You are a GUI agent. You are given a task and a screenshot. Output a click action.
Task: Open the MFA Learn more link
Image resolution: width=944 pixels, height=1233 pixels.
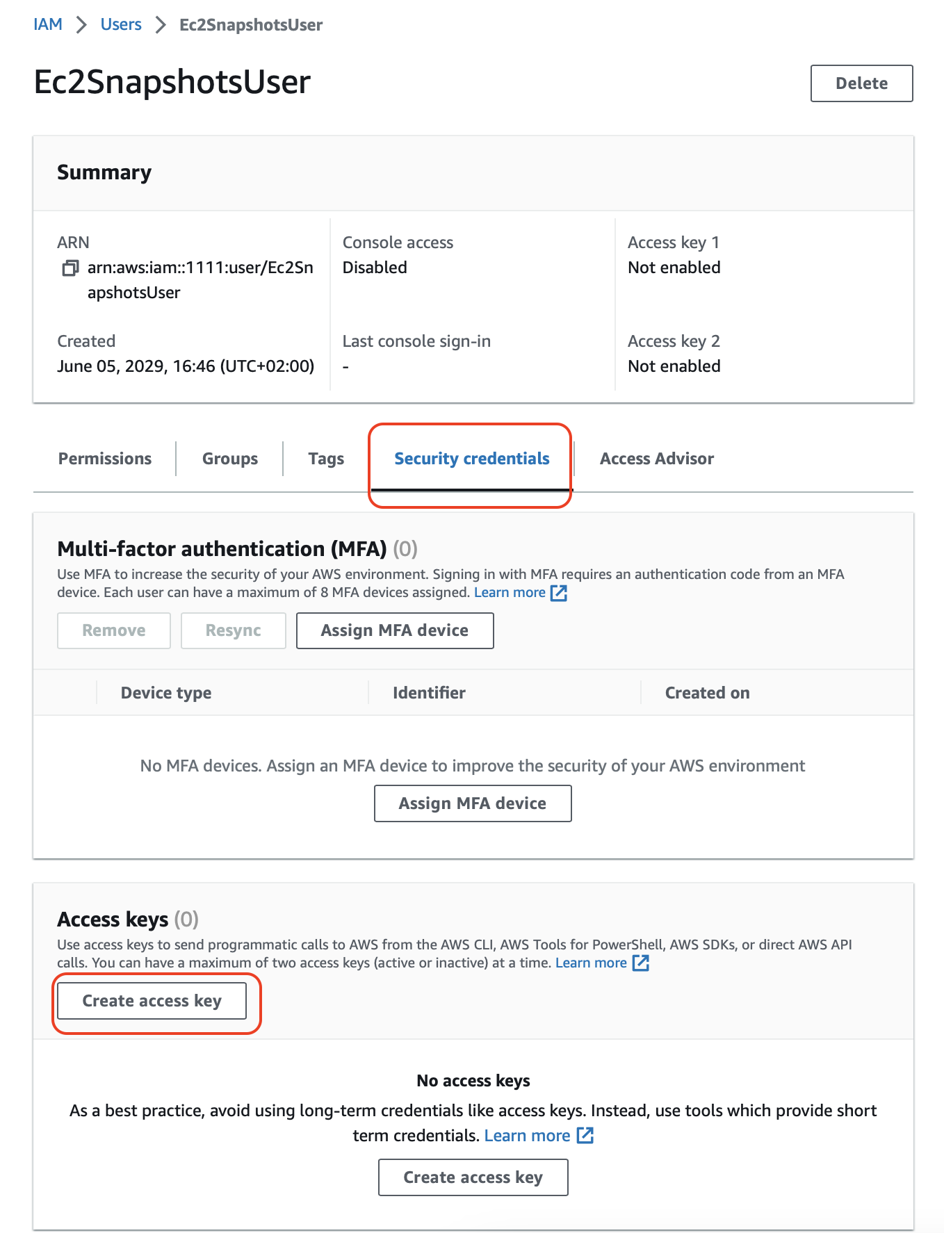(510, 592)
